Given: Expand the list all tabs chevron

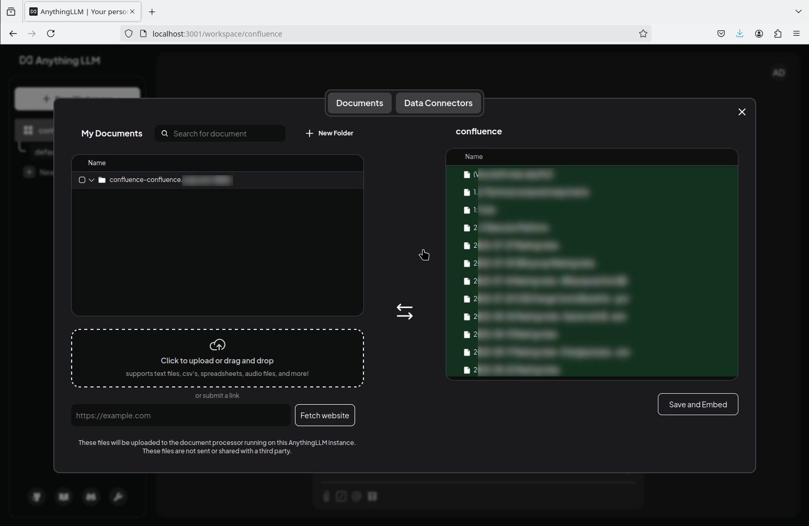Looking at the screenshot, I should (798, 12).
